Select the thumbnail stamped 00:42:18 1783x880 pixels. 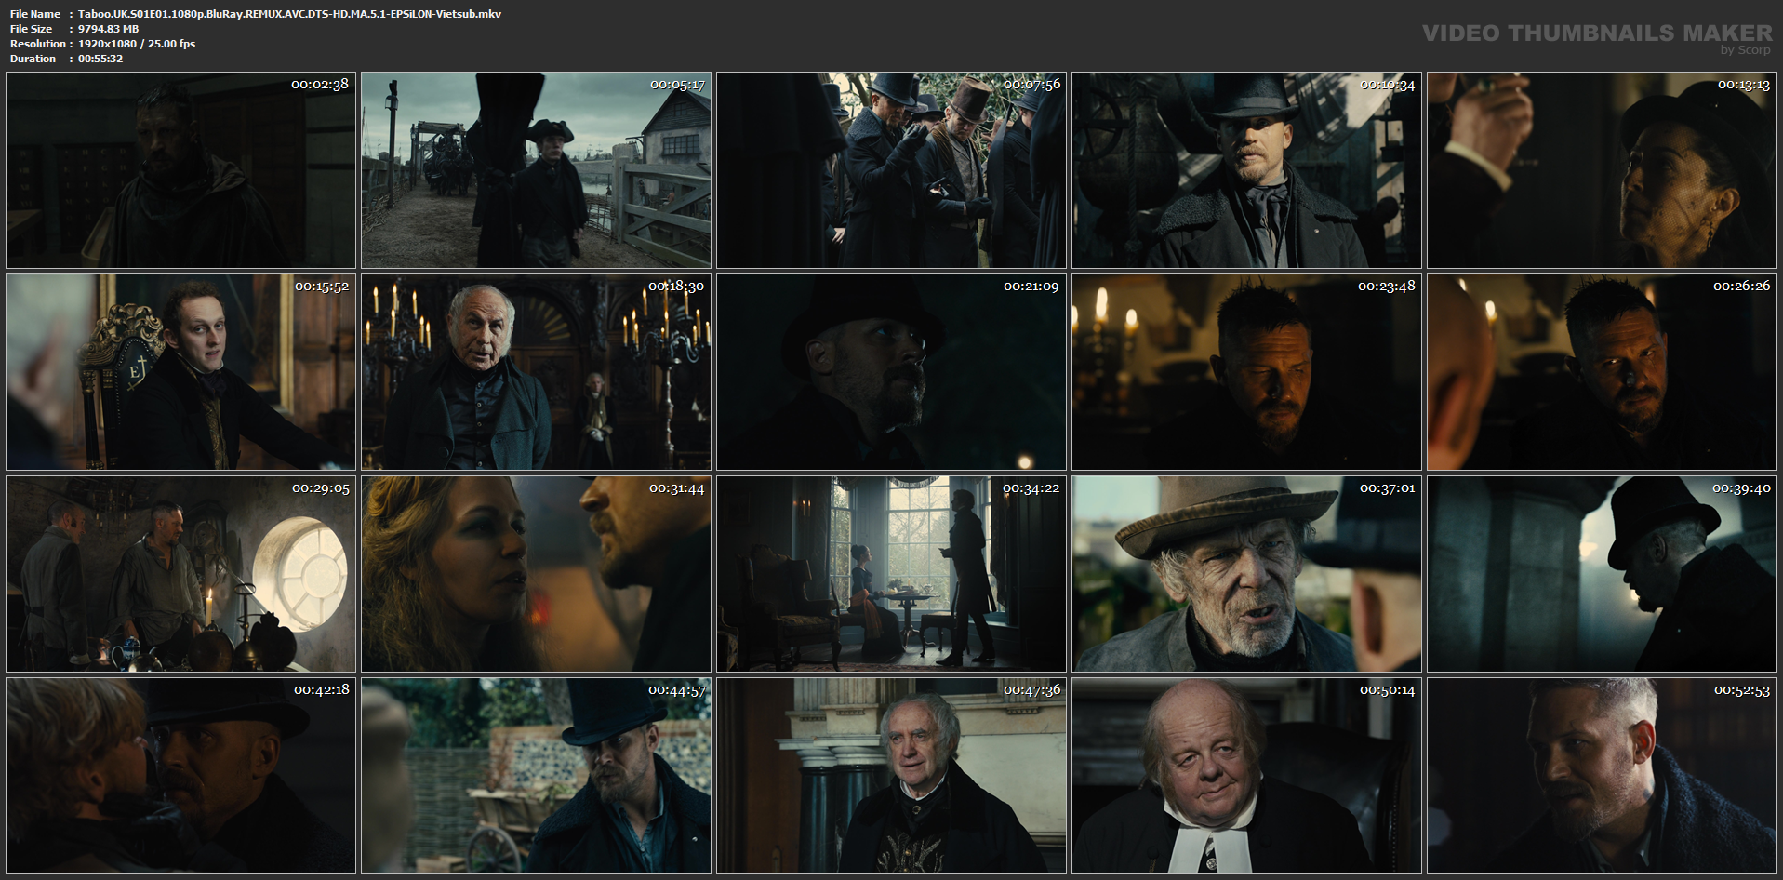181,776
